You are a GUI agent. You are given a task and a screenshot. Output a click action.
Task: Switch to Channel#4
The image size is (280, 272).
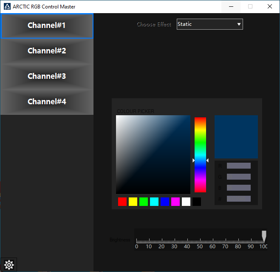(x=47, y=102)
